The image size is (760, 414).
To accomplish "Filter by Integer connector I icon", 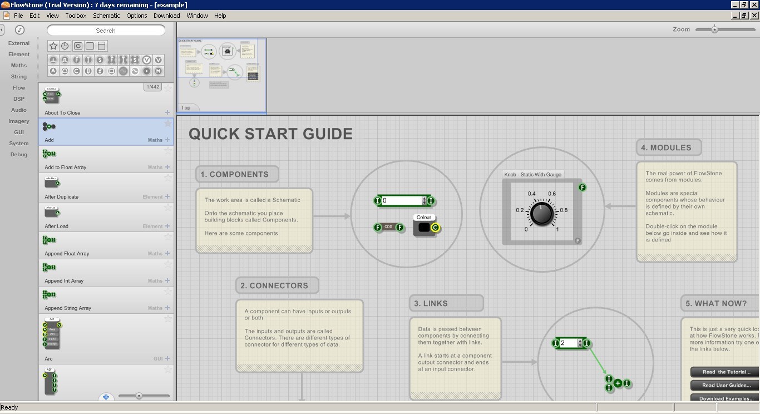I will [x=88, y=60].
